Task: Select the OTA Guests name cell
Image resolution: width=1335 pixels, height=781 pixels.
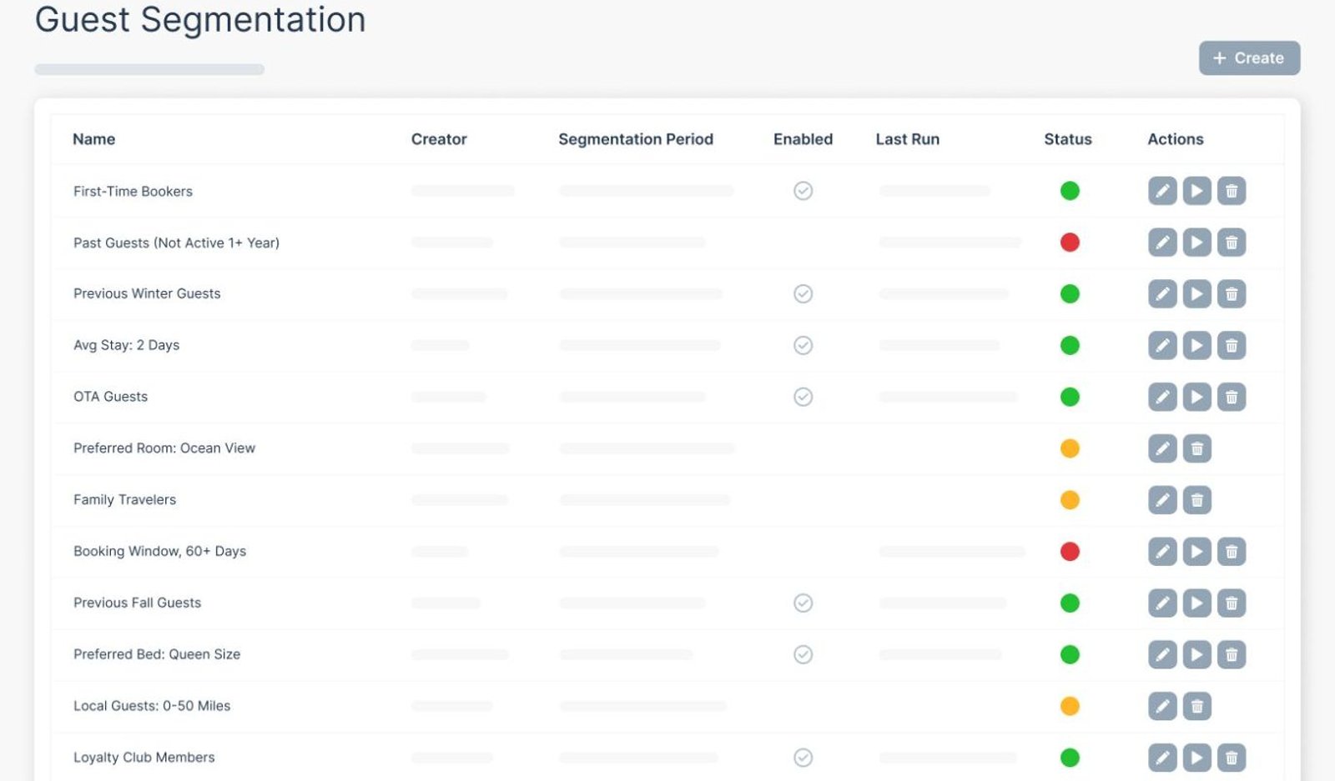Action: [110, 397]
